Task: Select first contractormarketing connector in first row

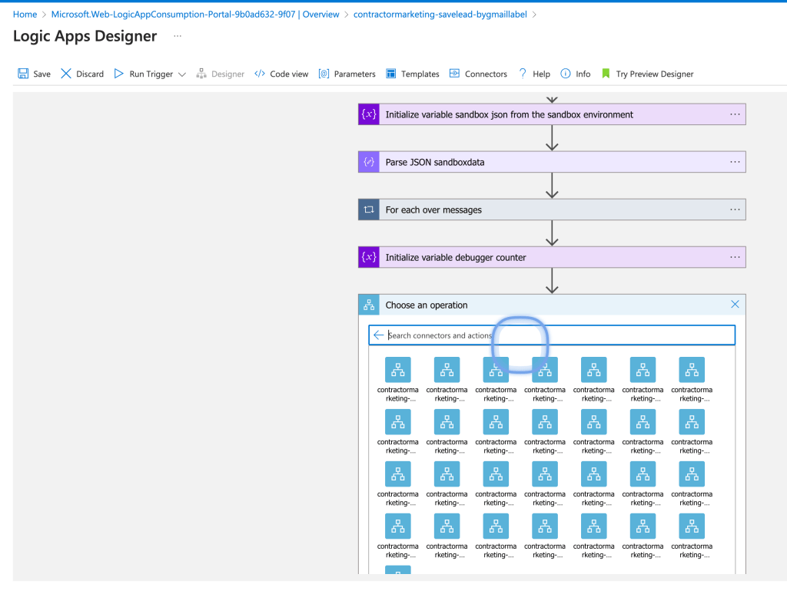Action: coord(398,379)
